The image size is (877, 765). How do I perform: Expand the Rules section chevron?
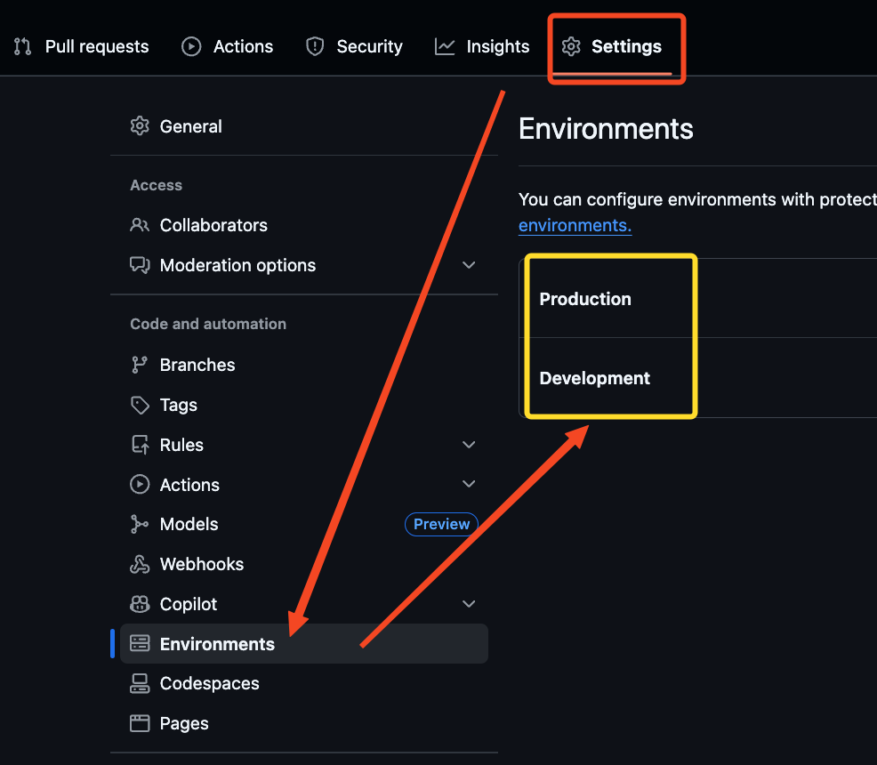tap(469, 445)
